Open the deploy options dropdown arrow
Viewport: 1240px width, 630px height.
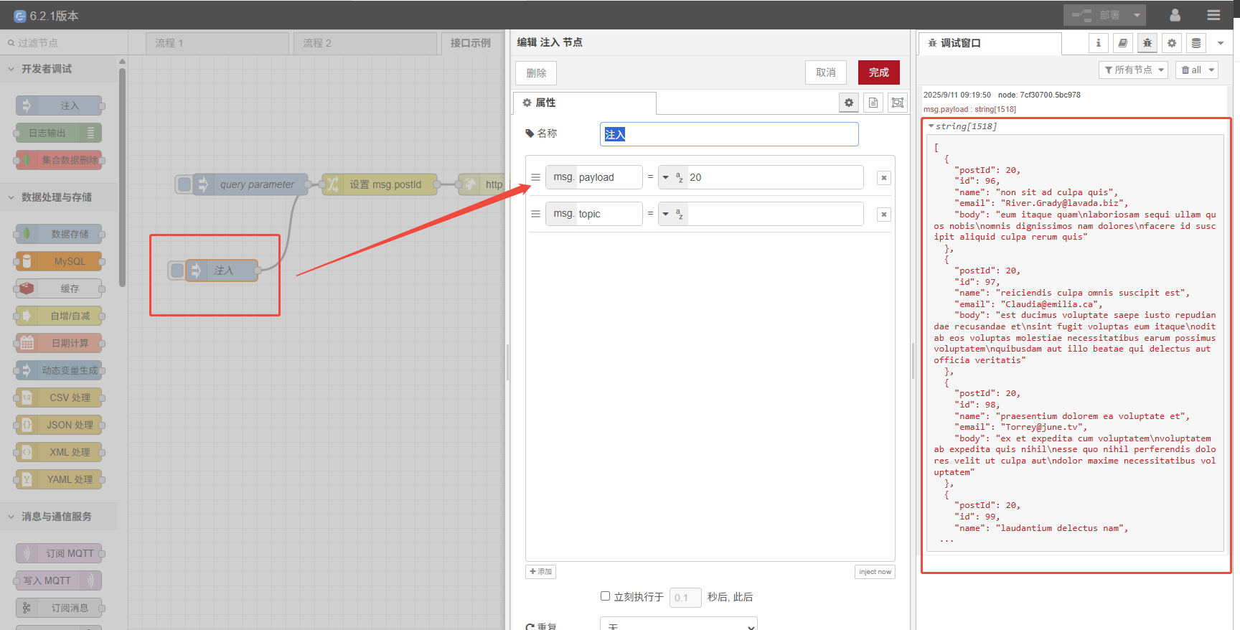pyautogui.click(x=1137, y=14)
